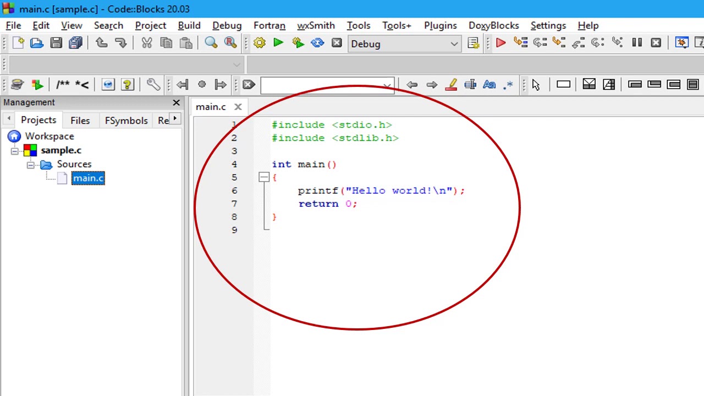704x396 pixels.
Task: Switch to the FSymbols tab
Action: pos(126,120)
